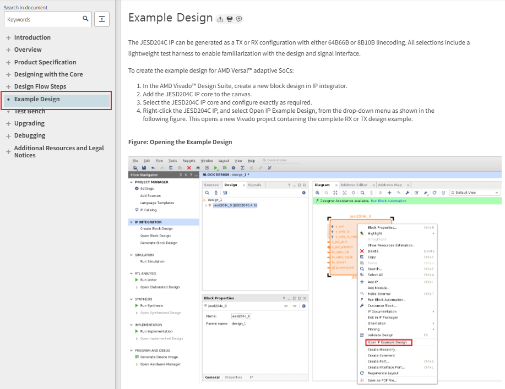This screenshot has height=389, width=505.
Task: Click the validate design checkbox icon on Diagram toolbar
Action: 416,193
